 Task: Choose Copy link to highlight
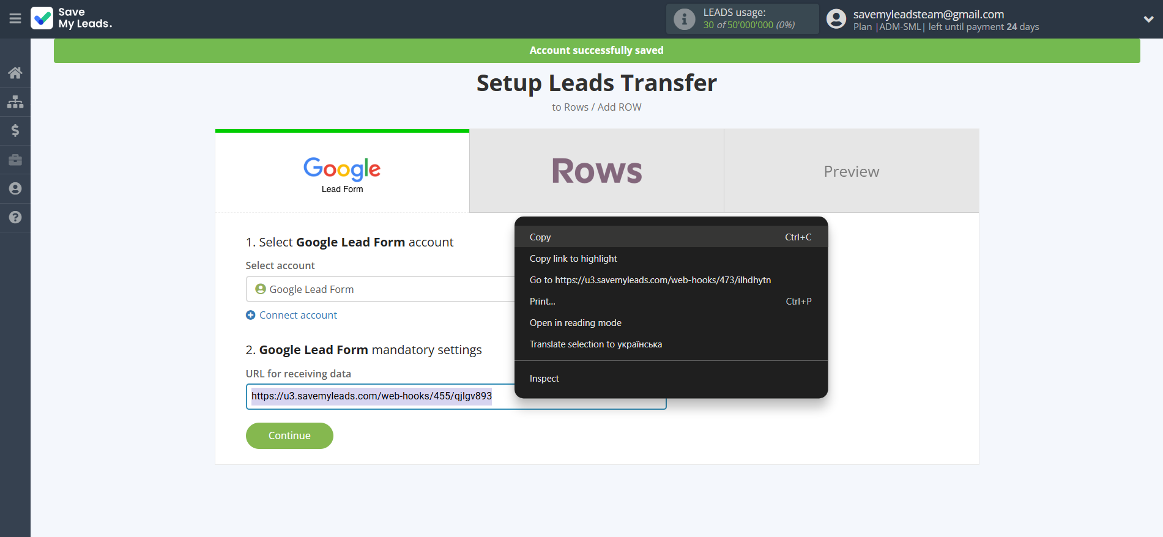pyautogui.click(x=671, y=258)
